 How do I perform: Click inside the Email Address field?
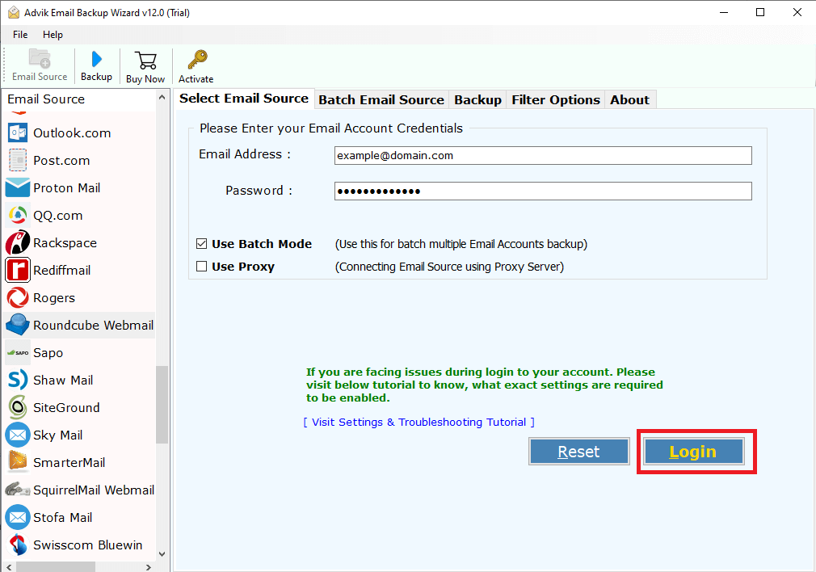tap(542, 155)
